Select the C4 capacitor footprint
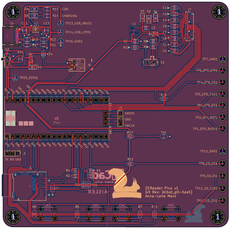Screen dimensions: 231x229 pyautogui.click(x=174, y=51)
